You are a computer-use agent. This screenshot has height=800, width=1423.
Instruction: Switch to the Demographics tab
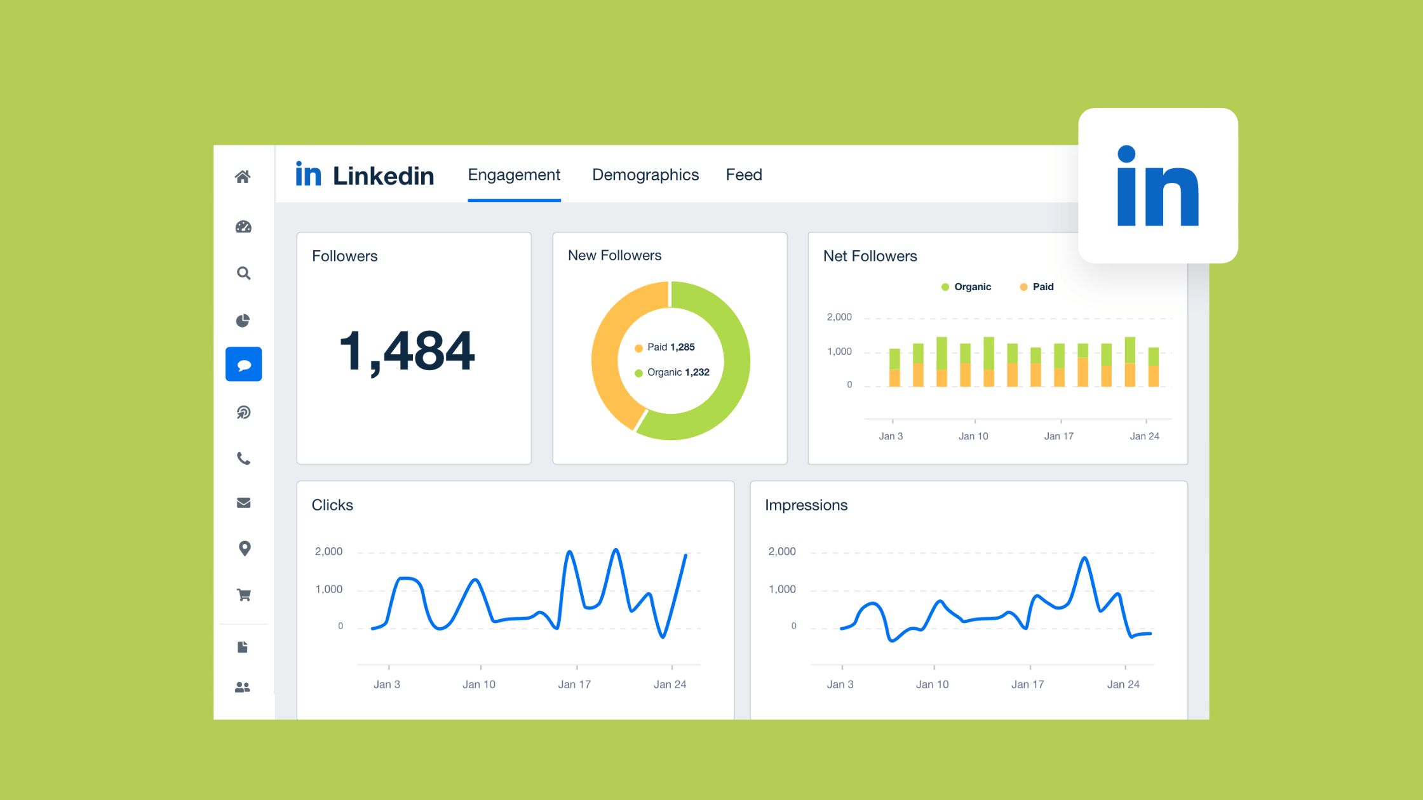[645, 175]
